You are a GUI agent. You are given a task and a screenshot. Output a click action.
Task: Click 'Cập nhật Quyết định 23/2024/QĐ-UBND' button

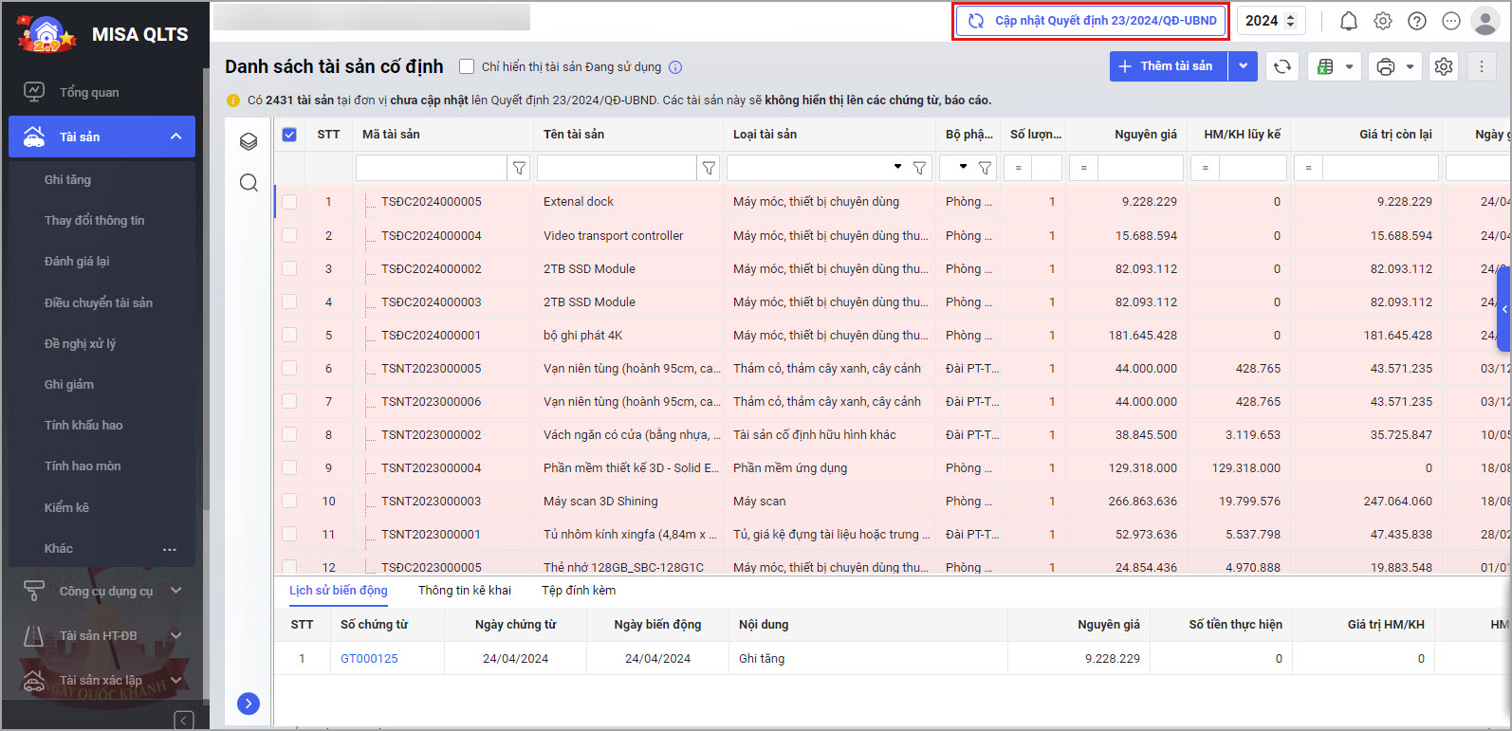pos(1091,21)
